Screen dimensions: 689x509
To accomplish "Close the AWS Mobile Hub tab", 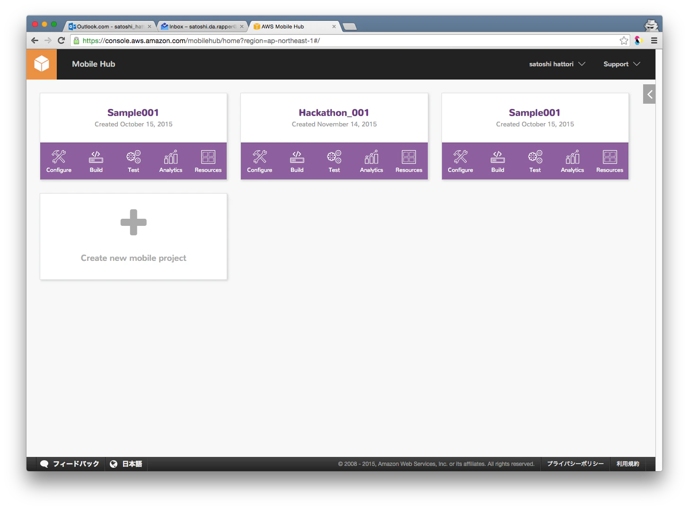I will 334,27.
